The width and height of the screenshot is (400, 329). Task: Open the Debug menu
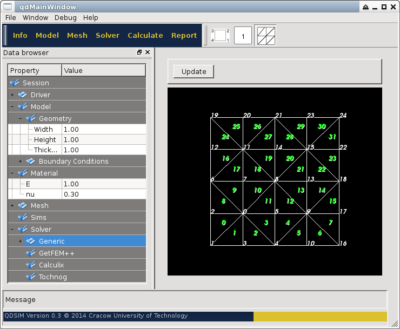(x=65, y=17)
